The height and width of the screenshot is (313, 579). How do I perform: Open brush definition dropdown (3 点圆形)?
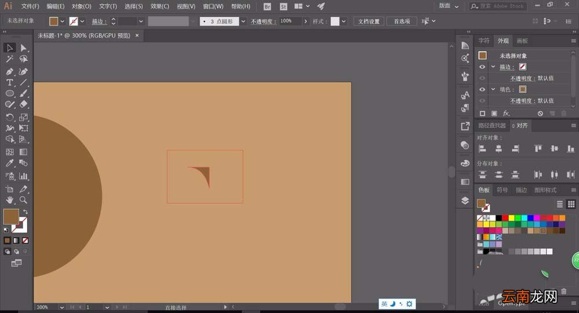coord(243,21)
